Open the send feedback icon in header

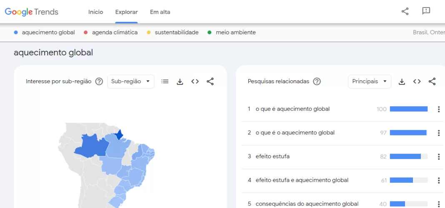click(426, 11)
